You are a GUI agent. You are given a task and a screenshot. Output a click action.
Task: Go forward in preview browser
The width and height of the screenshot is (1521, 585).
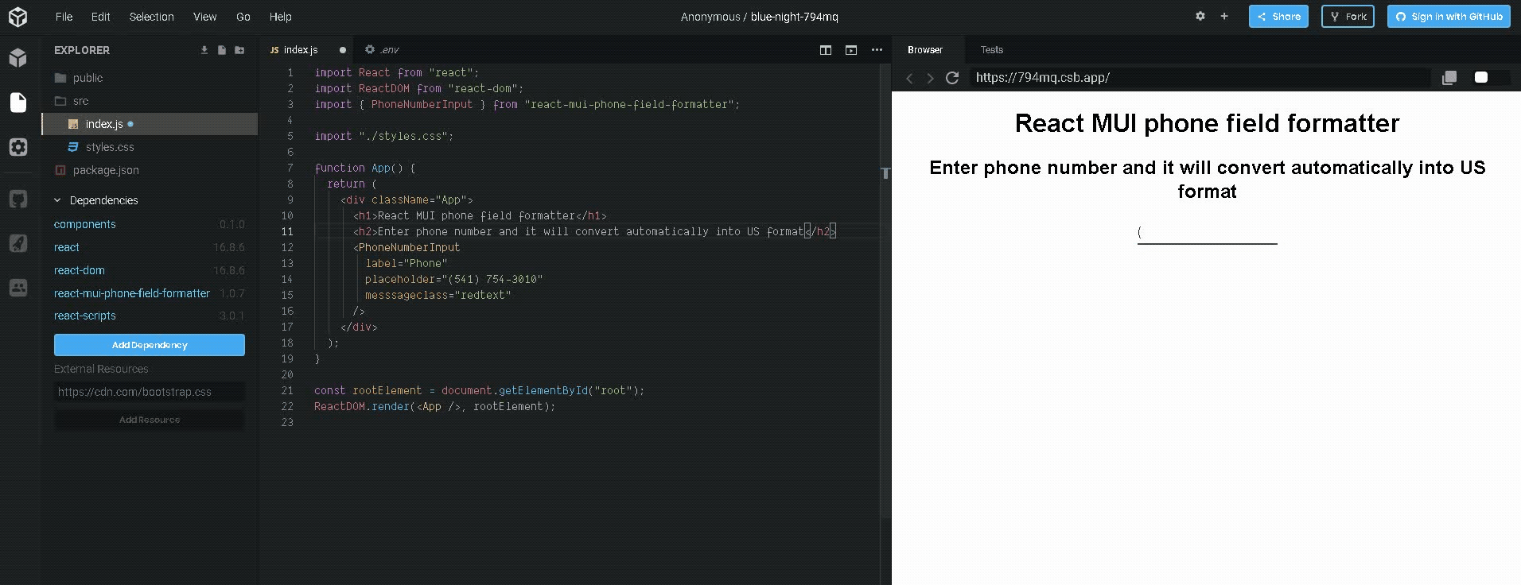click(x=930, y=78)
